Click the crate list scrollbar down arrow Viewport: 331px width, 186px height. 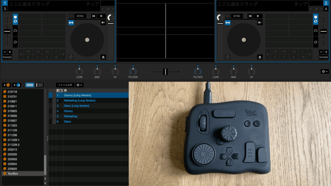[45, 183]
